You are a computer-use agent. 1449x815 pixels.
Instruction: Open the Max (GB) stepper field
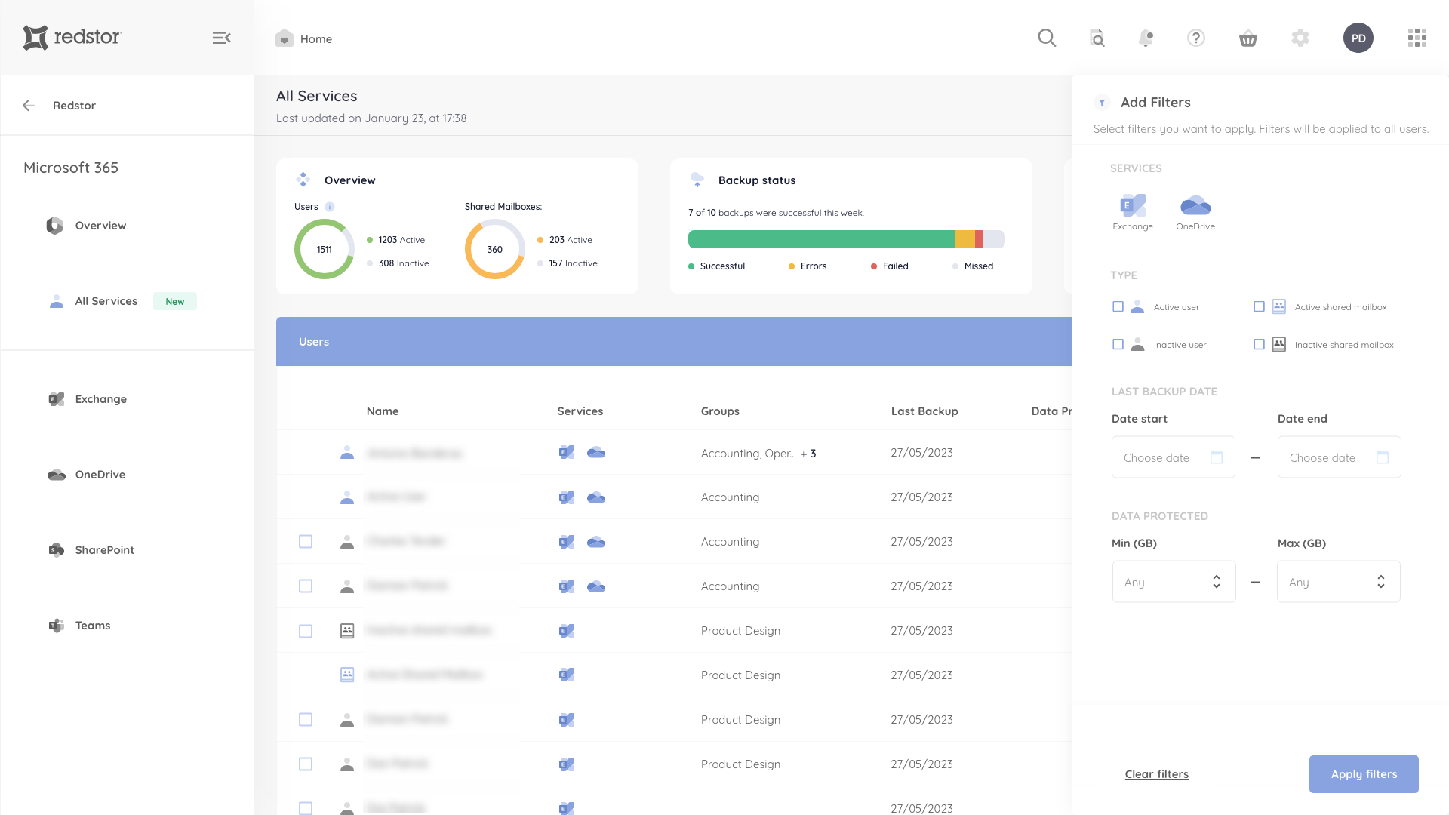pos(1338,582)
